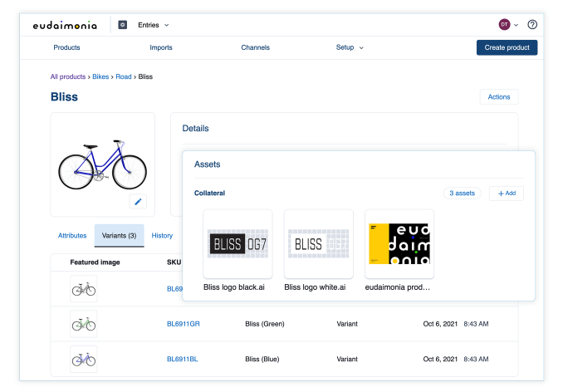The height and width of the screenshot is (392, 563).
Task: Follow the Road breadcrumb link
Action: pos(124,76)
